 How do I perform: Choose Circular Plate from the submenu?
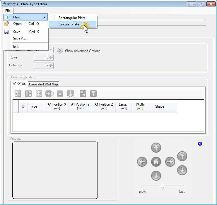point(73,24)
